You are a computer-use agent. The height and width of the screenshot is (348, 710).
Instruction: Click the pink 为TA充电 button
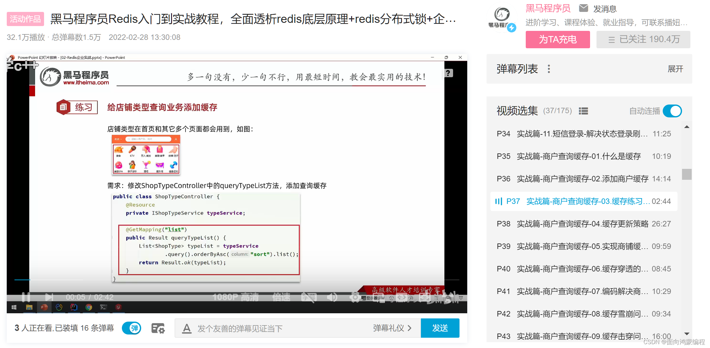558,40
